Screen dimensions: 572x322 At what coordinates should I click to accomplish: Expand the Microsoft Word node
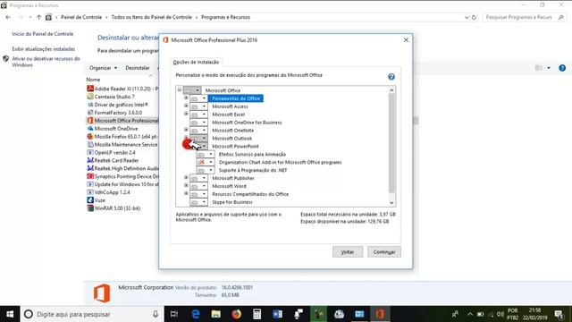click(x=186, y=186)
